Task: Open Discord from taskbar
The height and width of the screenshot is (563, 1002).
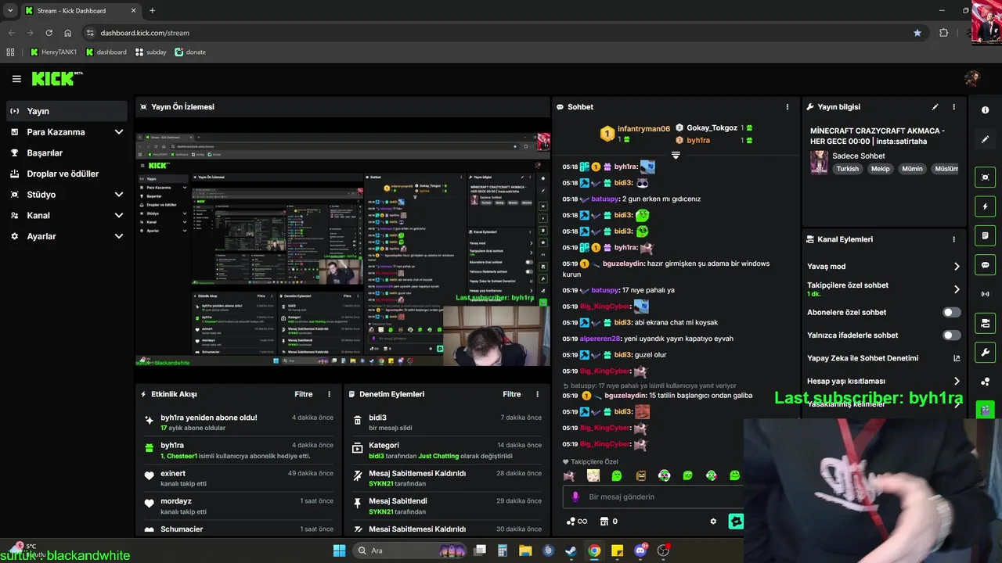Action: (x=640, y=550)
